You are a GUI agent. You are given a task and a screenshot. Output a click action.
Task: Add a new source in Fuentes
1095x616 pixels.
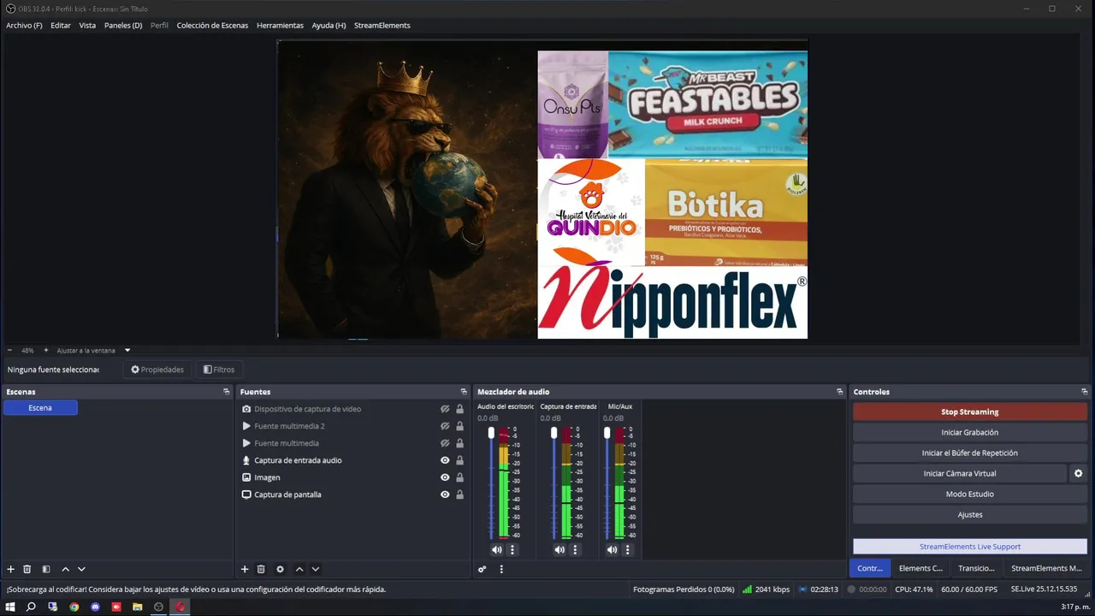(245, 569)
